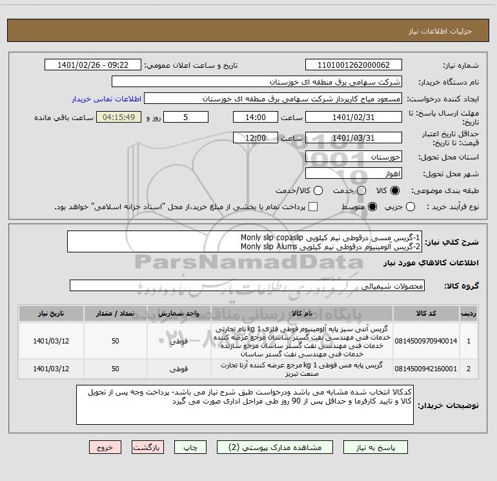497x481 pixels.
Task: Click the validity time field 12:00
Action: tap(256, 138)
